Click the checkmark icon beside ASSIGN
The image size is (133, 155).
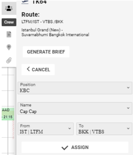tap(65, 148)
